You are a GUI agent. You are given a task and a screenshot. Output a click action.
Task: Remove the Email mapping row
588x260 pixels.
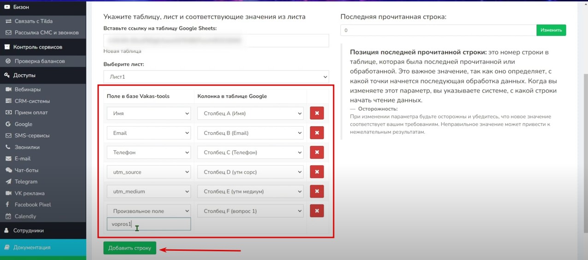(x=317, y=133)
